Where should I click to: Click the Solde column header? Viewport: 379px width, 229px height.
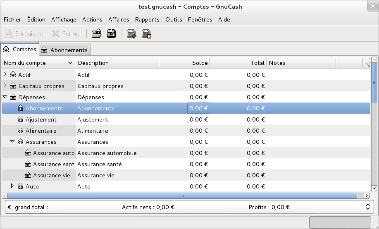[184, 63]
